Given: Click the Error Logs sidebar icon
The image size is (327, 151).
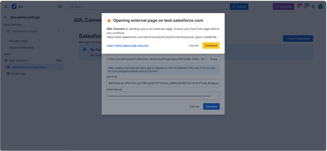Looking at the screenshot, I should tap(8, 74).
